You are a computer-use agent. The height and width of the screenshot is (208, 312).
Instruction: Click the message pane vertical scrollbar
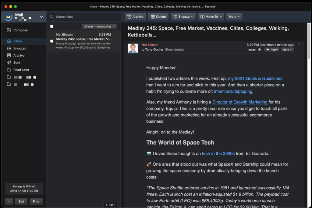coord(309,41)
